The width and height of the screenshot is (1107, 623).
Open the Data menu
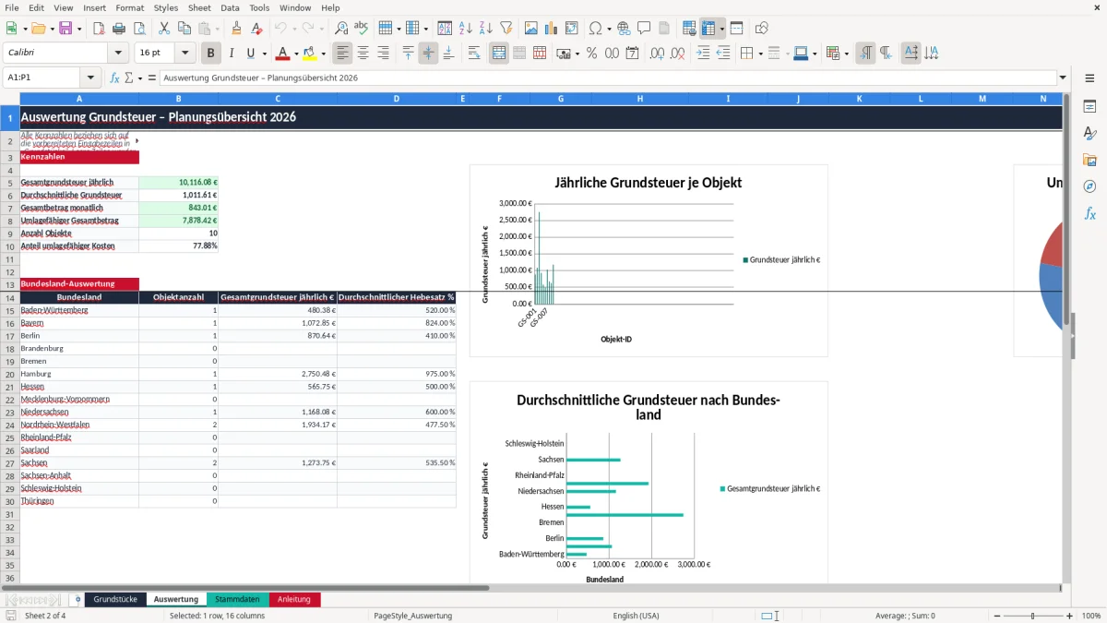point(231,7)
